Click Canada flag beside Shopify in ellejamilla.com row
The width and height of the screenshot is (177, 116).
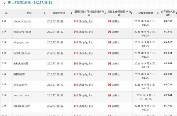point(76,21)
